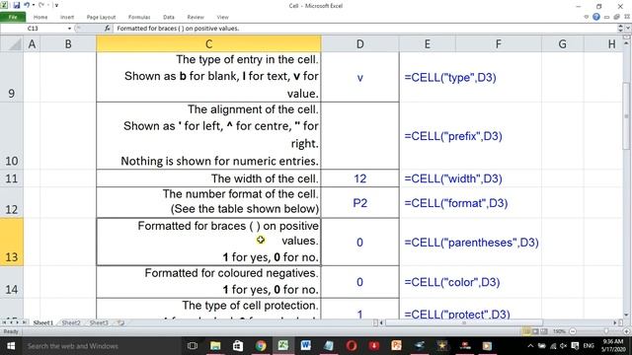Open Microsoft Excel Help question mark
632x355 pixels.
click(x=596, y=17)
